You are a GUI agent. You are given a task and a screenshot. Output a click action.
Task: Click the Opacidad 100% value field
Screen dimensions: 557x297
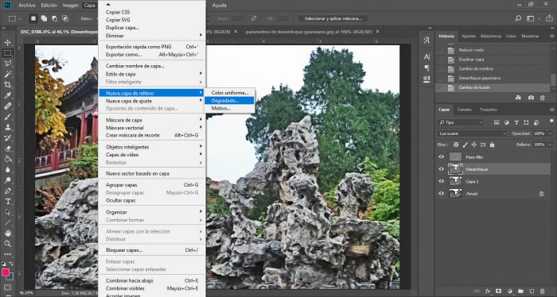(539, 133)
